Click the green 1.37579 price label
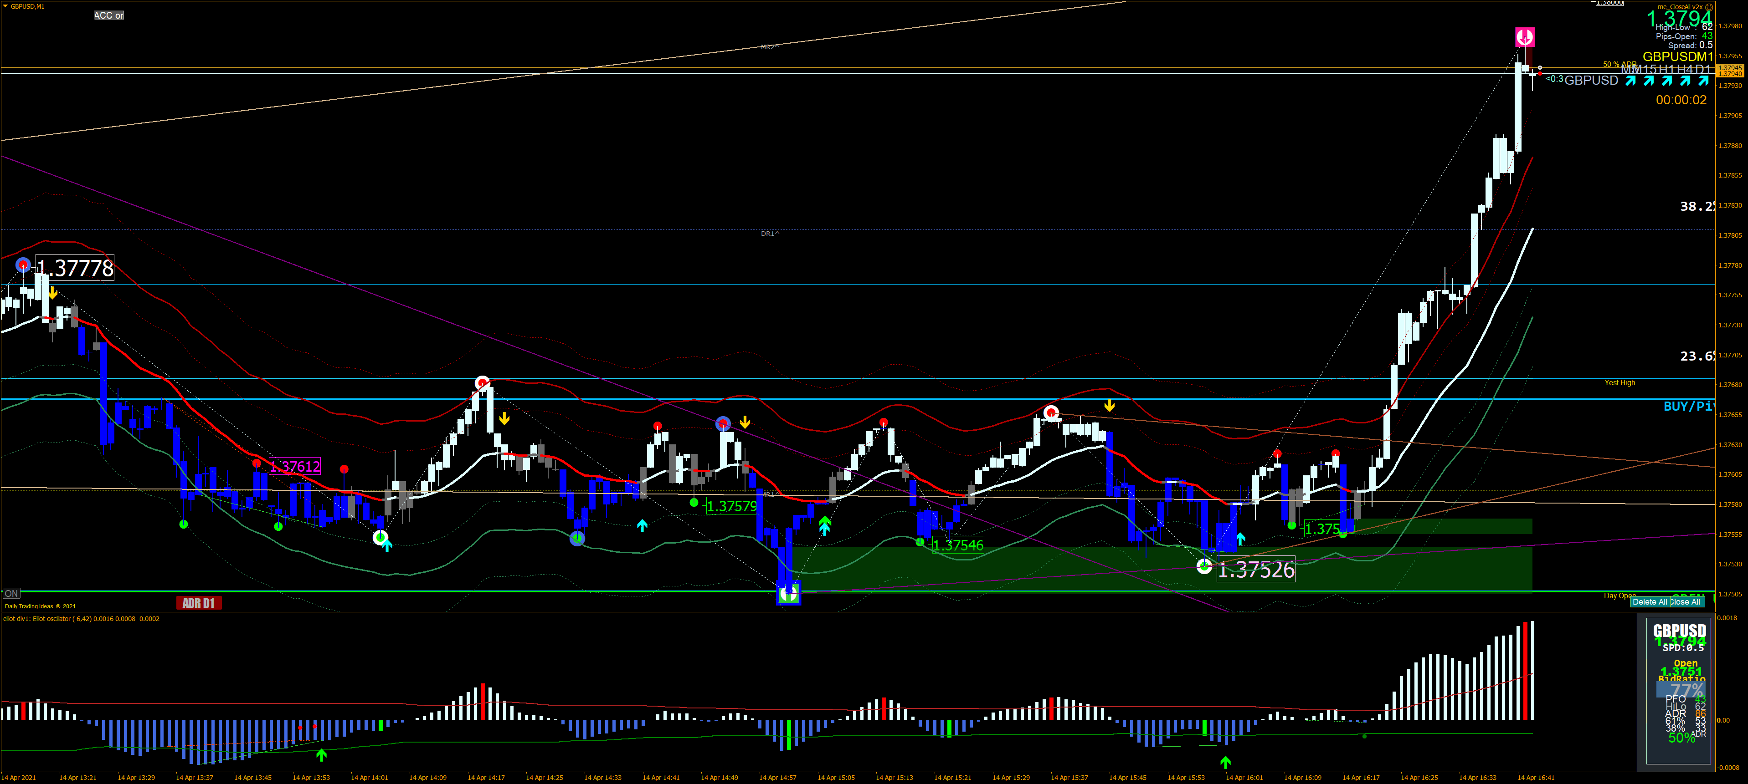Viewport: 1748px width, 784px height. 731,506
